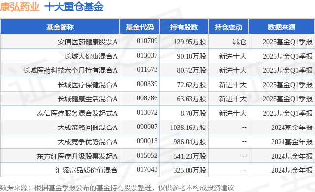Open 东方红医疗升级股票发起A fund
315x192 pixels.
pyautogui.click(x=77, y=156)
